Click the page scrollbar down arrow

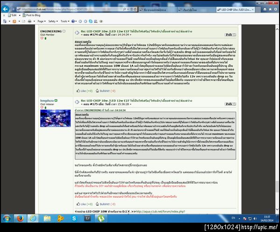point(277,209)
